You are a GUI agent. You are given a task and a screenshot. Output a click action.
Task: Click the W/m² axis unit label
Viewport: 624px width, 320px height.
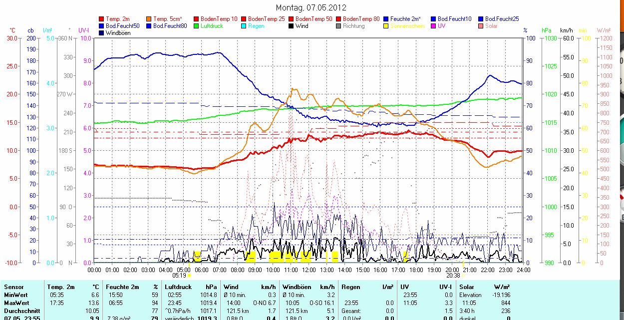[x=604, y=31]
